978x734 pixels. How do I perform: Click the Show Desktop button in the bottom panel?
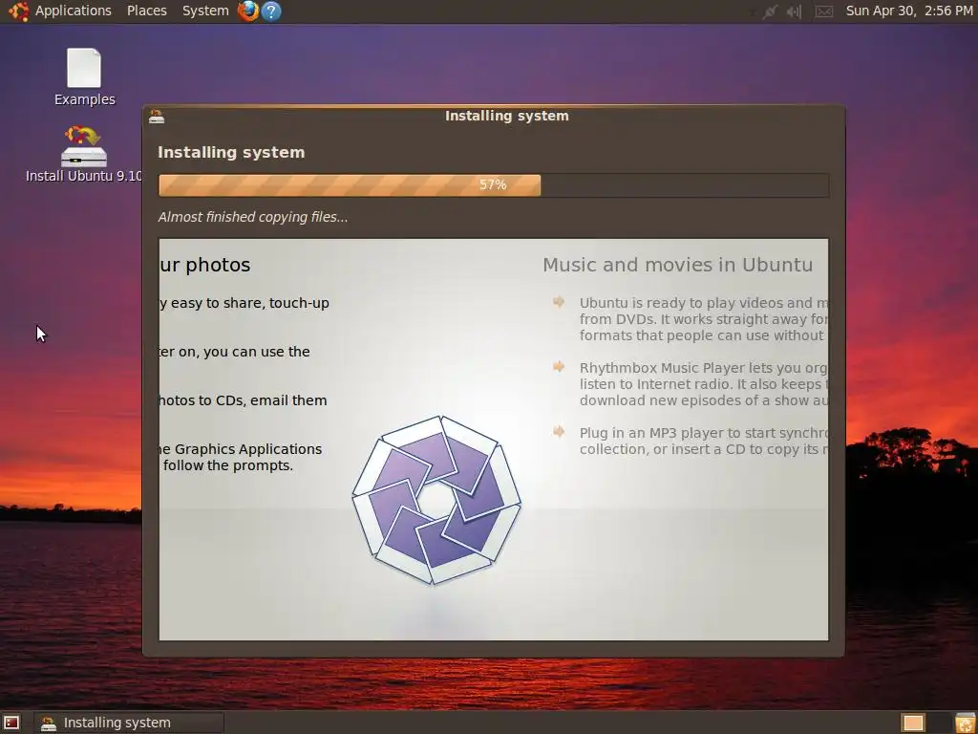(x=11, y=723)
